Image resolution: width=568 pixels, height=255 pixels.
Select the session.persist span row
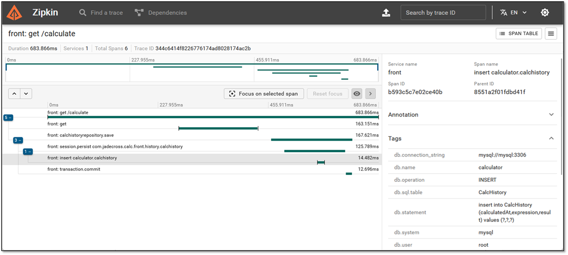[x=213, y=148]
